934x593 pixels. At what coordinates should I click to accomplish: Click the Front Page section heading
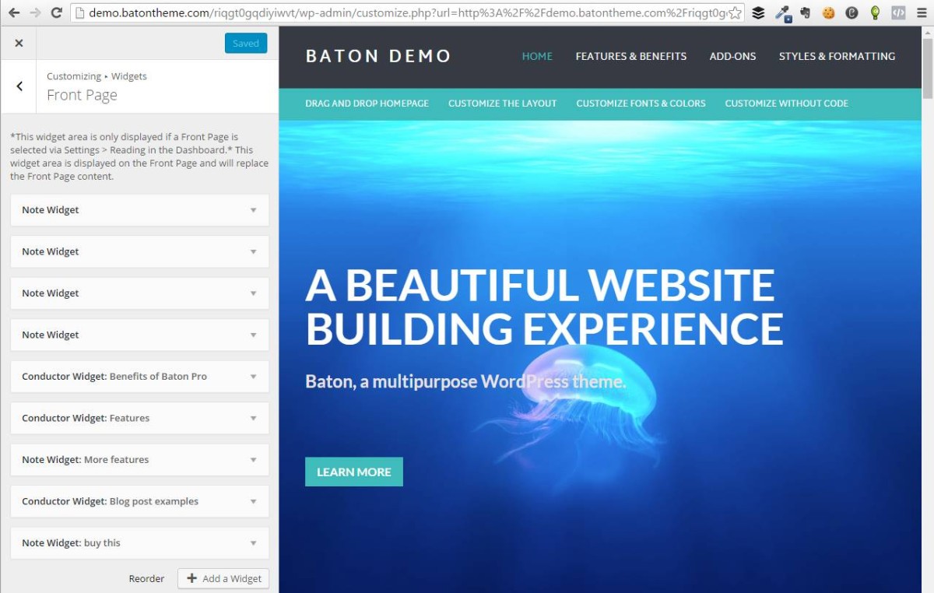coord(82,95)
